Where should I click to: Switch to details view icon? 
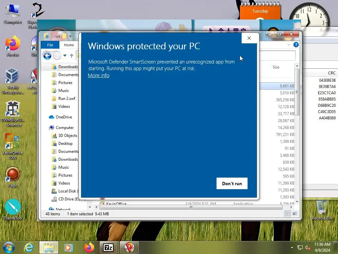[x=287, y=214]
